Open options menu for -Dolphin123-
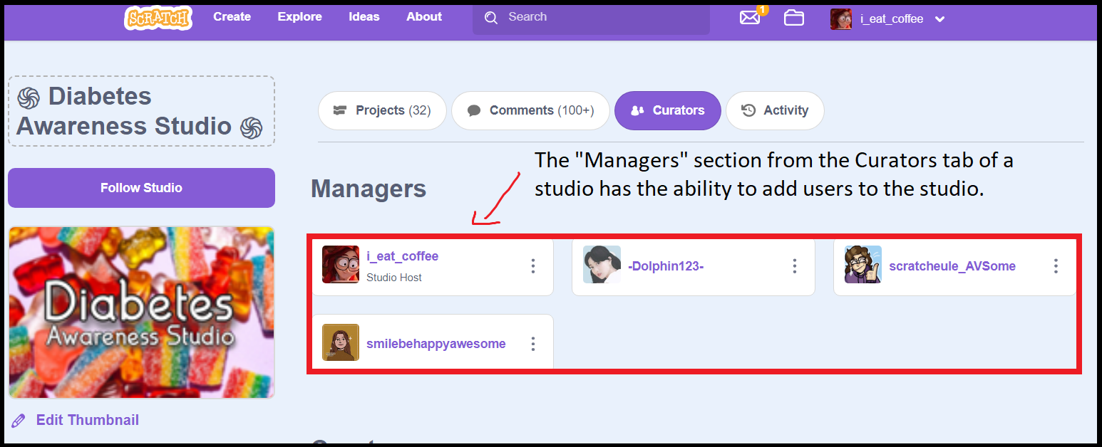This screenshot has width=1102, height=447. pos(794,265)
